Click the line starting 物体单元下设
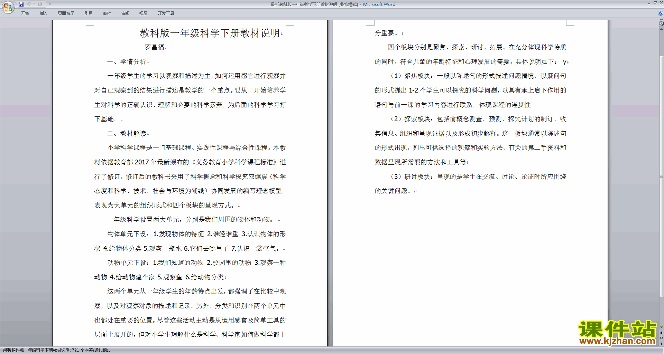 tap(196, 234)
